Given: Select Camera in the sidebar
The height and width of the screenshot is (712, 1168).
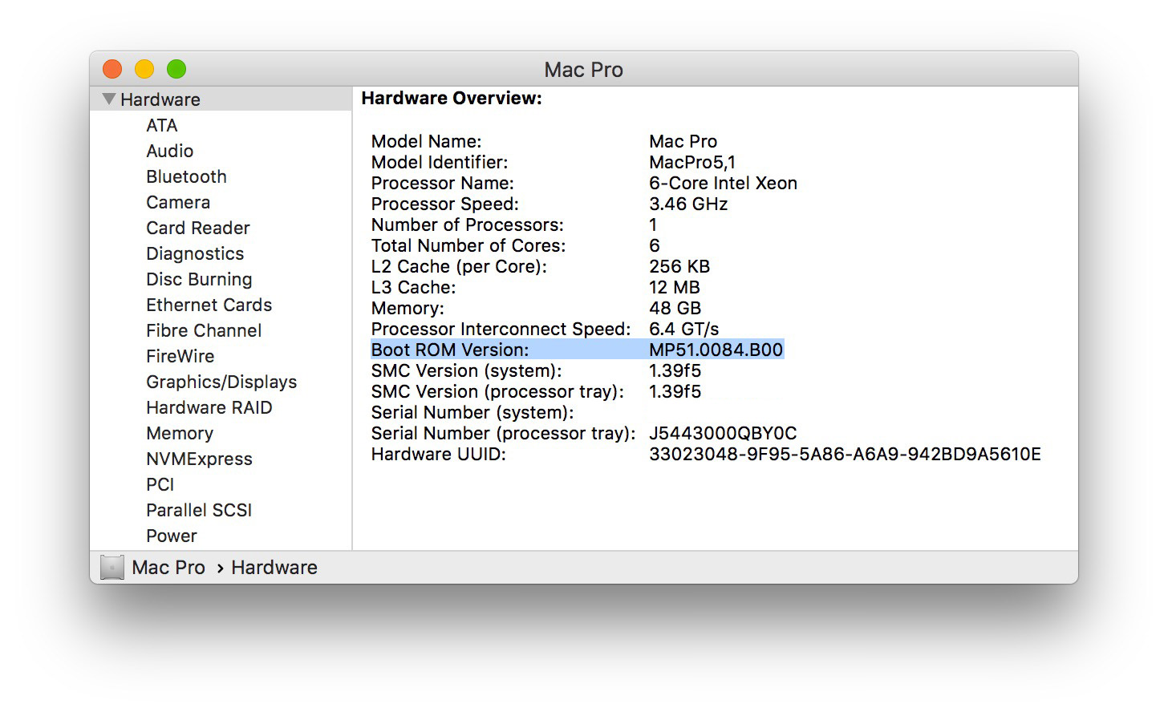Looking at the screenshot, I should pos(178,202).
